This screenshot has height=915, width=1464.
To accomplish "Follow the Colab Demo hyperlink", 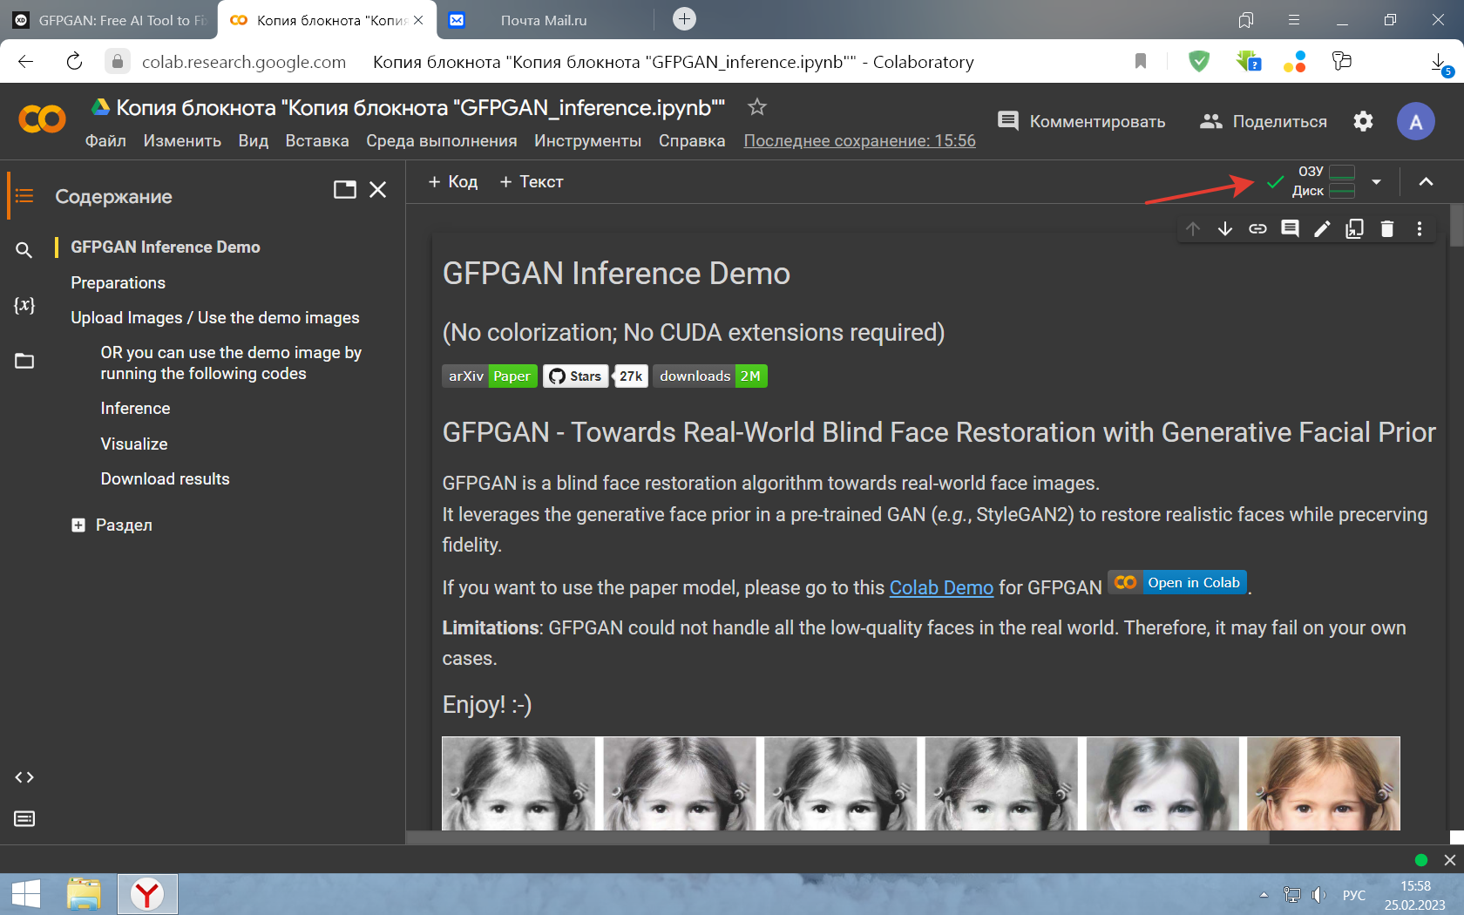I will point(941,587).
